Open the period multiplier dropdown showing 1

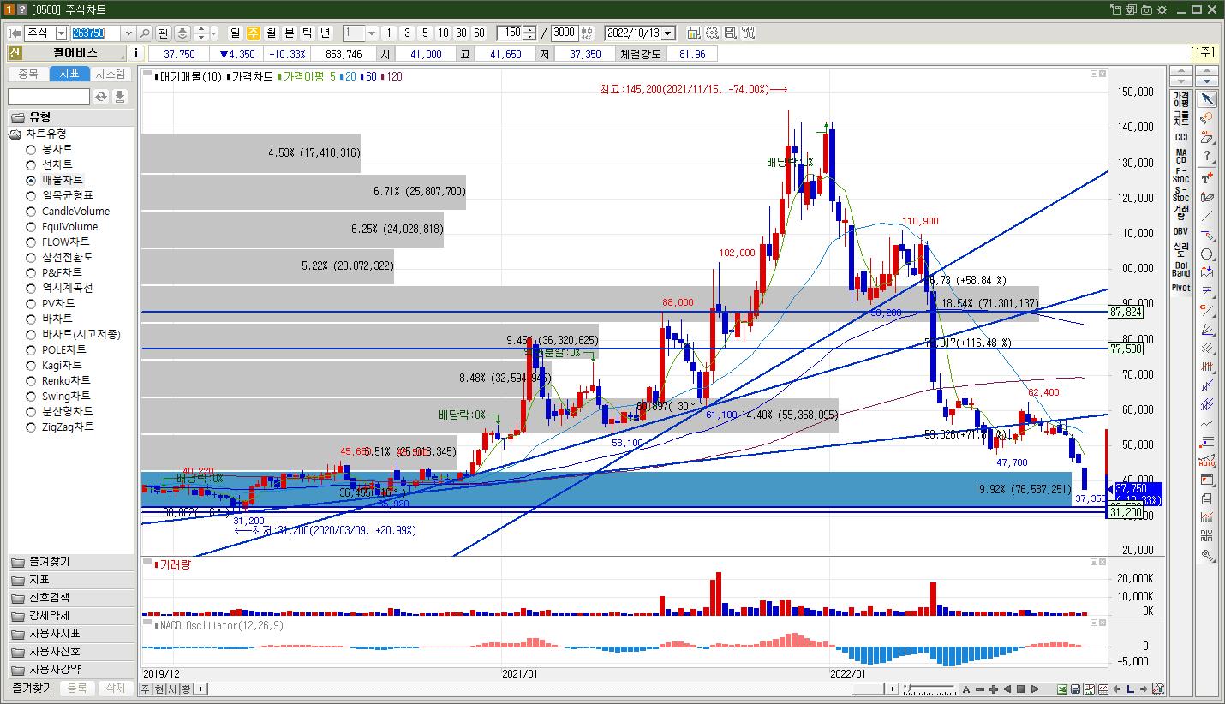pyautogui.click(x=372, y=33)
